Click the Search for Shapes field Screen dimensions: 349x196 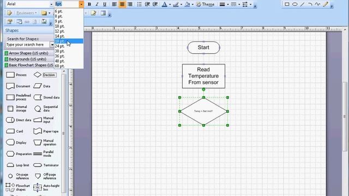click(28, 45)
